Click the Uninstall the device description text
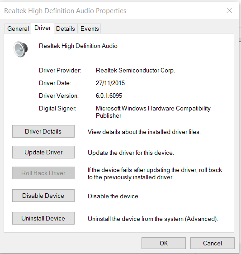 click(x=153, y=219)
